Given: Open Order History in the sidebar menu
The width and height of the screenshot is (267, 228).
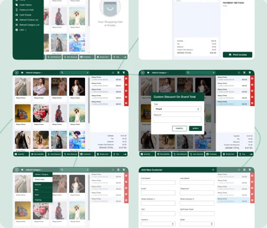Looking at the screenshot, I should (x=26, y=5).
